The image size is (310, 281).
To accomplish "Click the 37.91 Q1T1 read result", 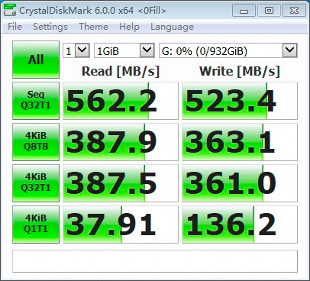I will pos(121,224).
